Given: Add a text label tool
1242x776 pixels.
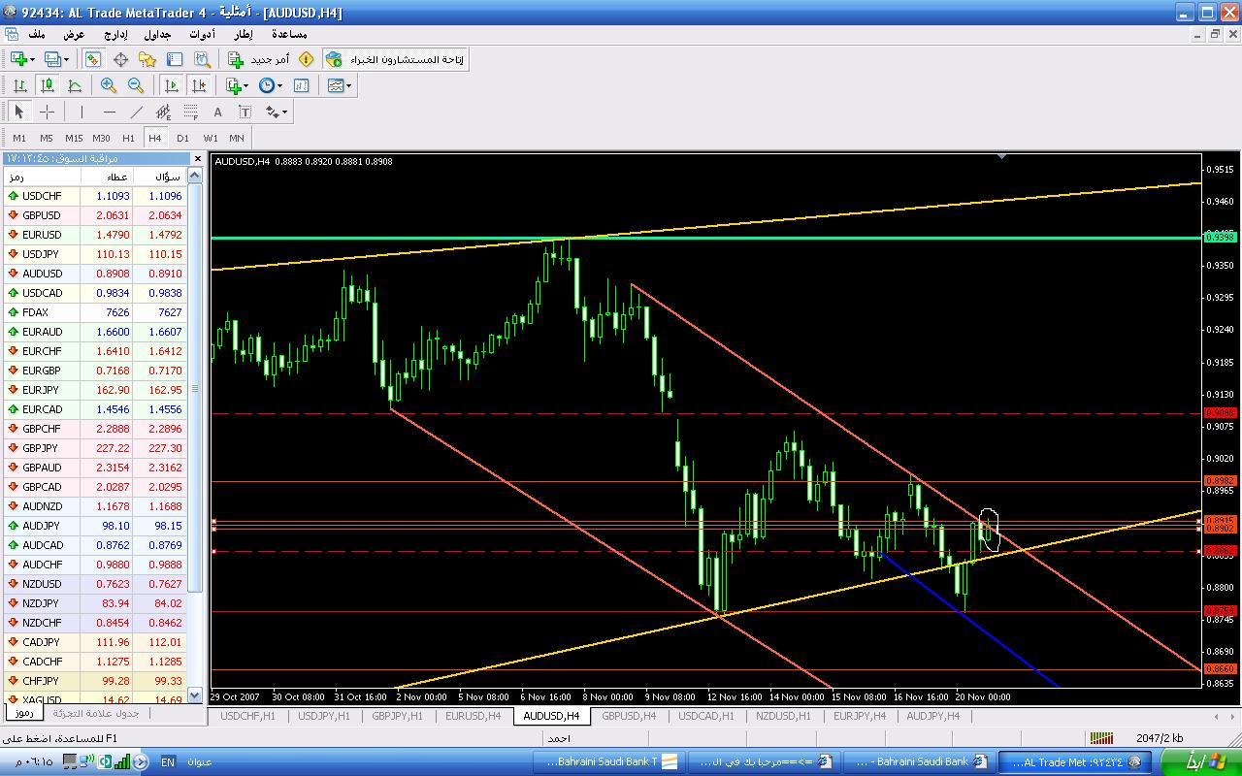Looking at the screenshot, I should click(x=218, y=112).
